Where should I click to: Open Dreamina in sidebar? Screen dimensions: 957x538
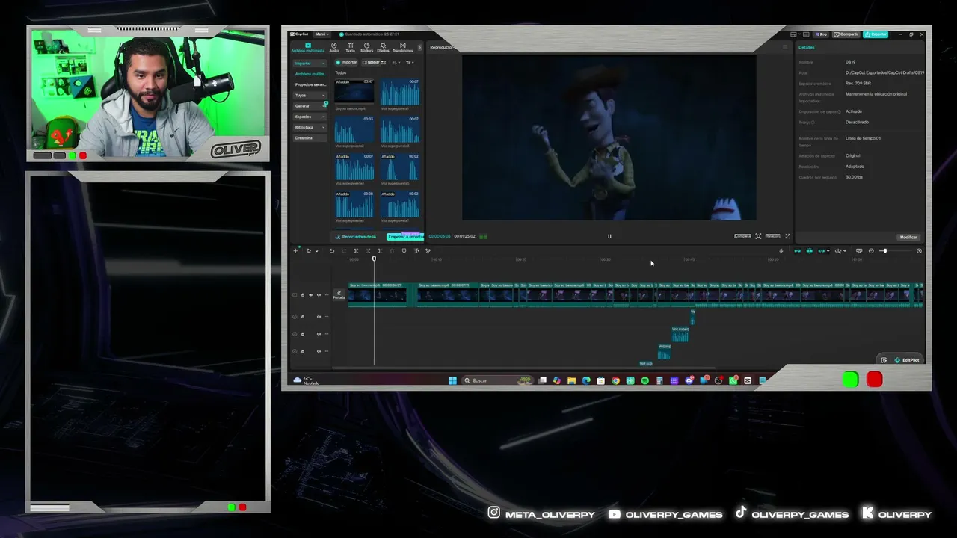click(310, 138)
